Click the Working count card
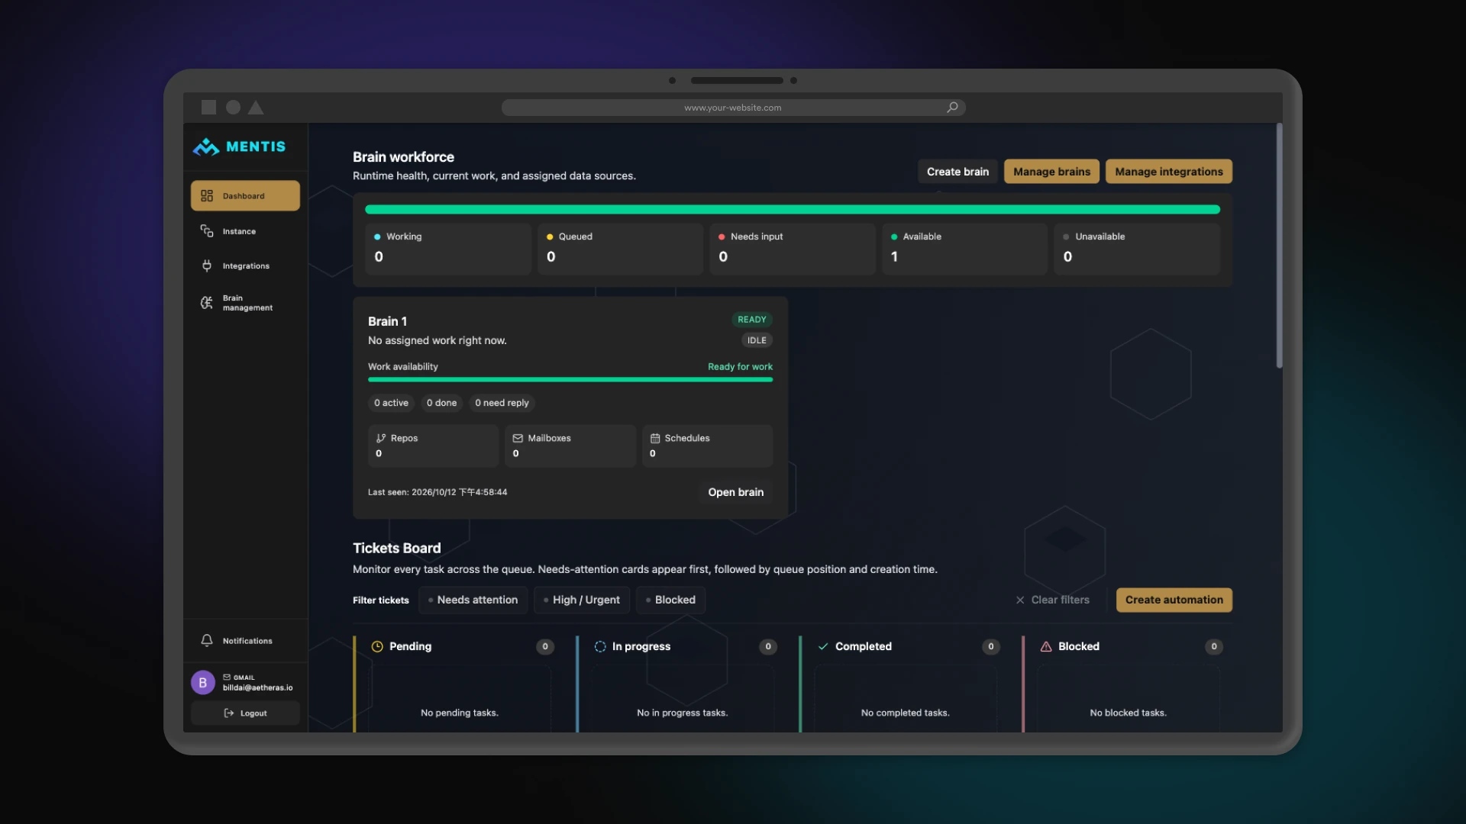 coord(447,249)
